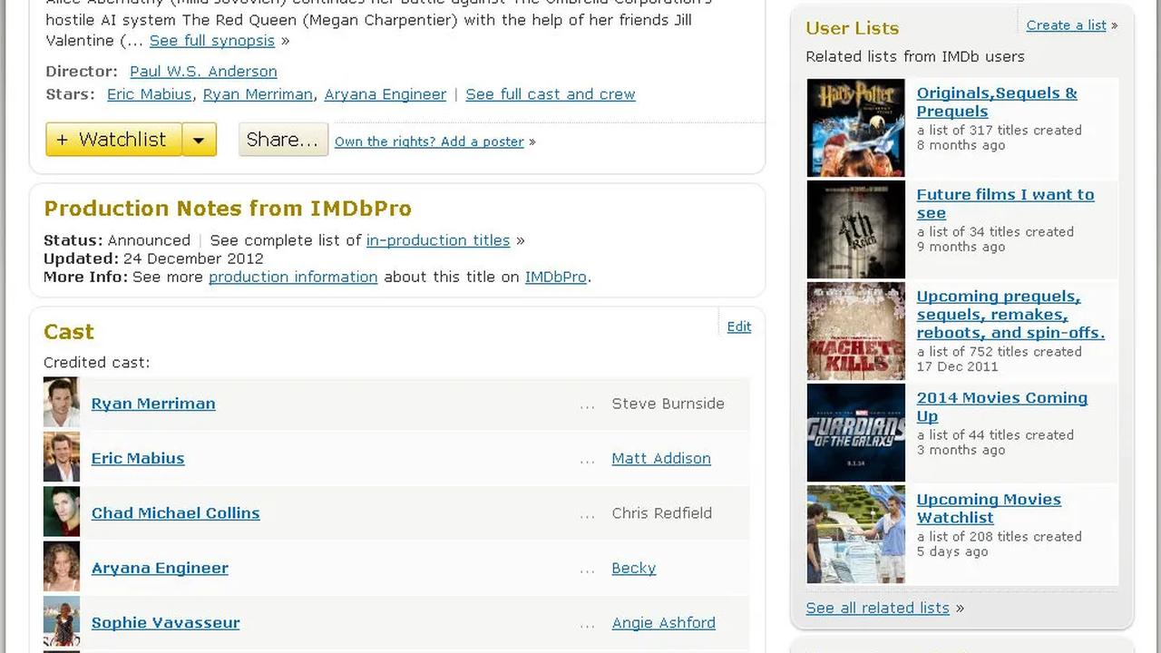Open Ryan Merriman's cast headshot
Image resolution: width=1161 pixels, height=653 pixels.
62,403
